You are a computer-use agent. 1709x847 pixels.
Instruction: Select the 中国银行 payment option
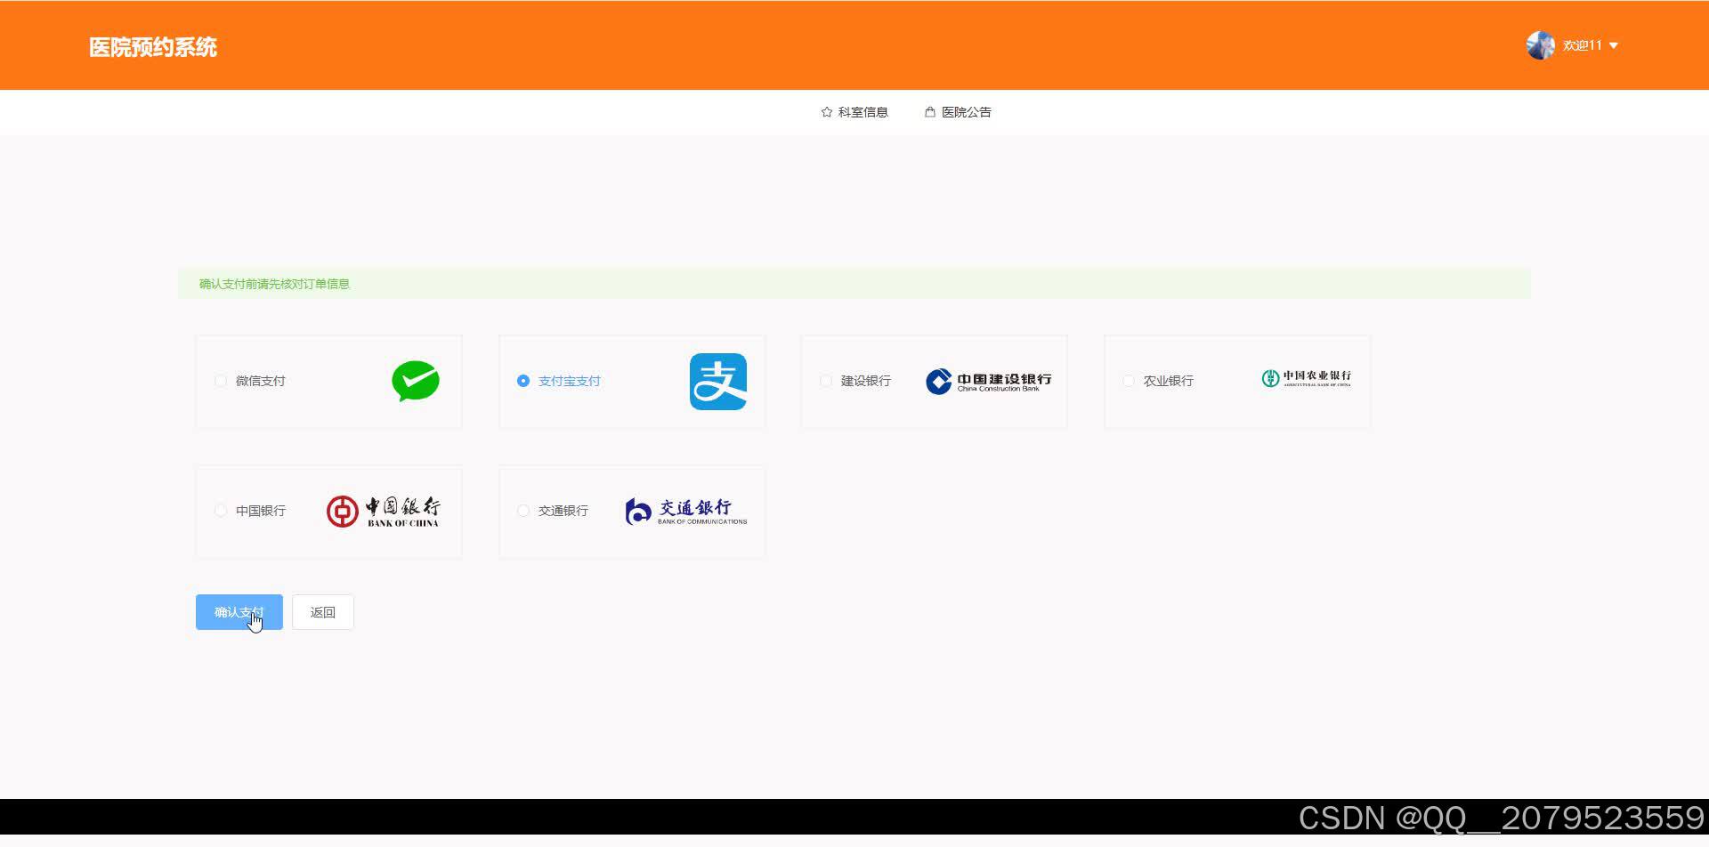pyautogui.click(x=220, y=511)
